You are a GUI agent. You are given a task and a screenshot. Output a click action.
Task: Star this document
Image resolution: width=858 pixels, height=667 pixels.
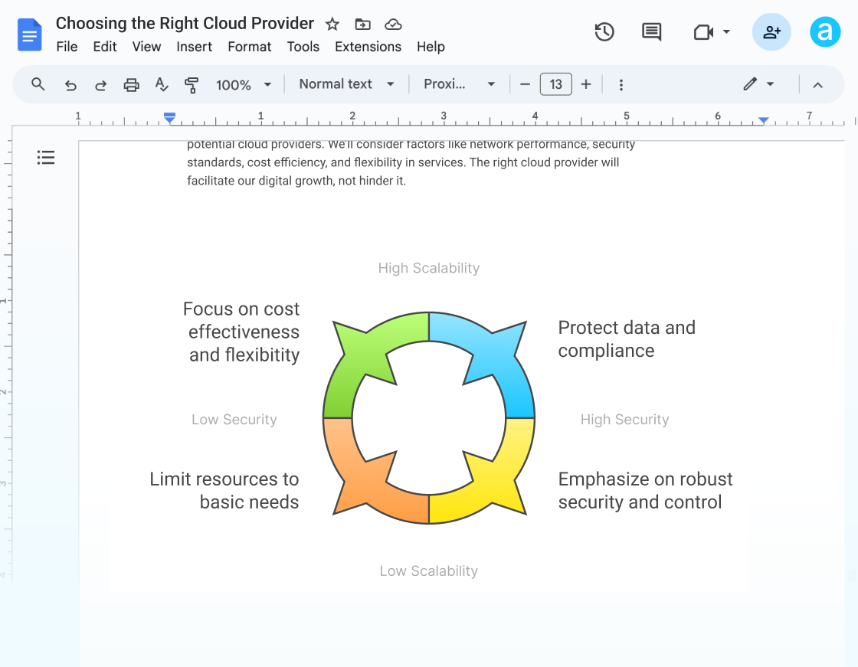[332, 24]
